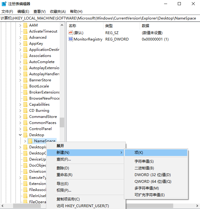200x209 pixels.
Task: Click the 数据 column header
Action: pyautogui.click(x=146, y=26)
